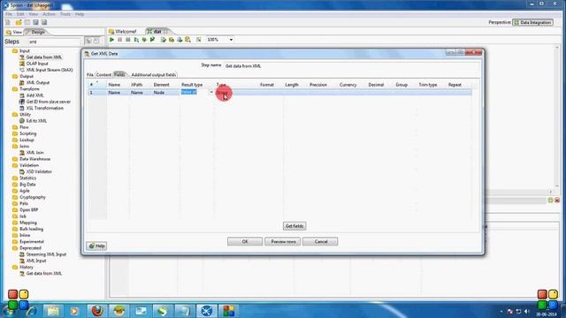Image resolution: width=566 pixels, height=318 pixels.
Task: Open Firefox from the taskbar
Action: tap(97, 310)
